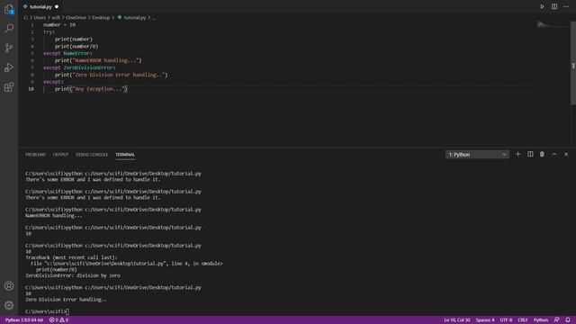The image size is (576, 324).
Task: Close the terminal panel
Action: pyautogui.click(x=566, y=154)
